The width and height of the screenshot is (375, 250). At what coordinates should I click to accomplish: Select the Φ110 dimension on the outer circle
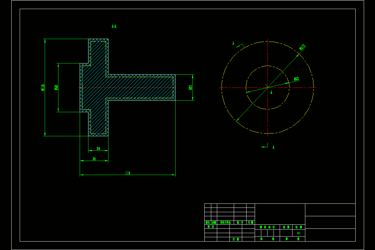point(302,47)
